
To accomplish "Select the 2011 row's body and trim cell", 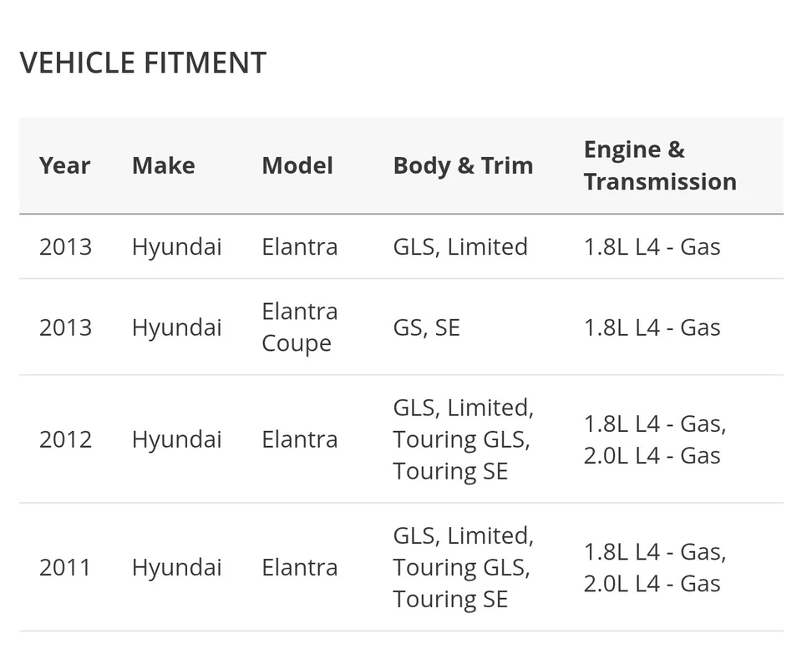I will [463, 567].
